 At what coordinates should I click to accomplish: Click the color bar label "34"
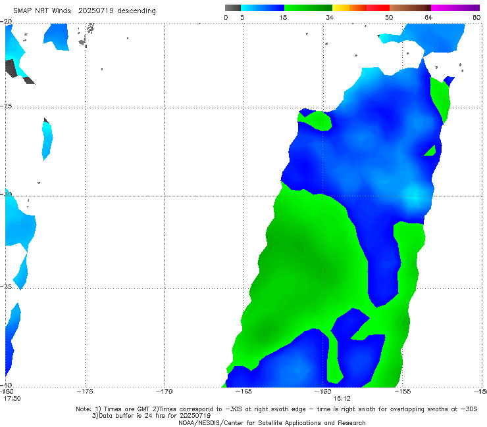[330, 18]
